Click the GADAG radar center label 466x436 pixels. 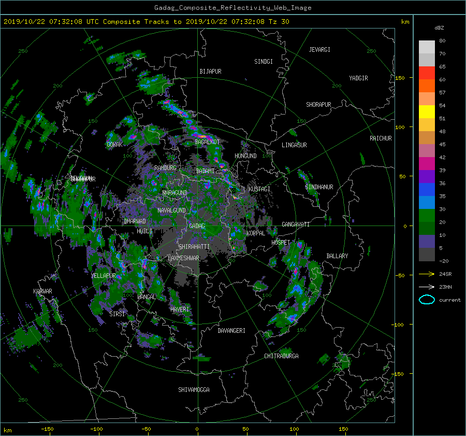point(197,226)
